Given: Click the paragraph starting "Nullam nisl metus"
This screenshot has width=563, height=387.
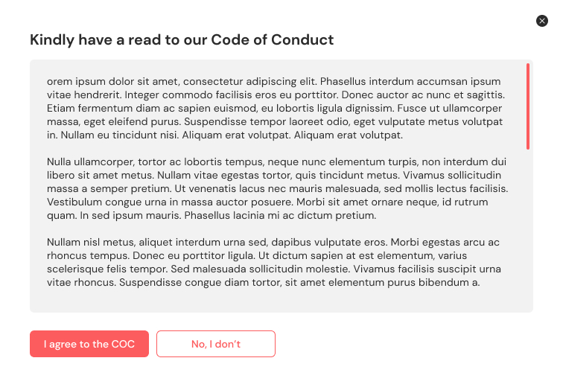Looking at the screenshot, I should click(273, 262).
